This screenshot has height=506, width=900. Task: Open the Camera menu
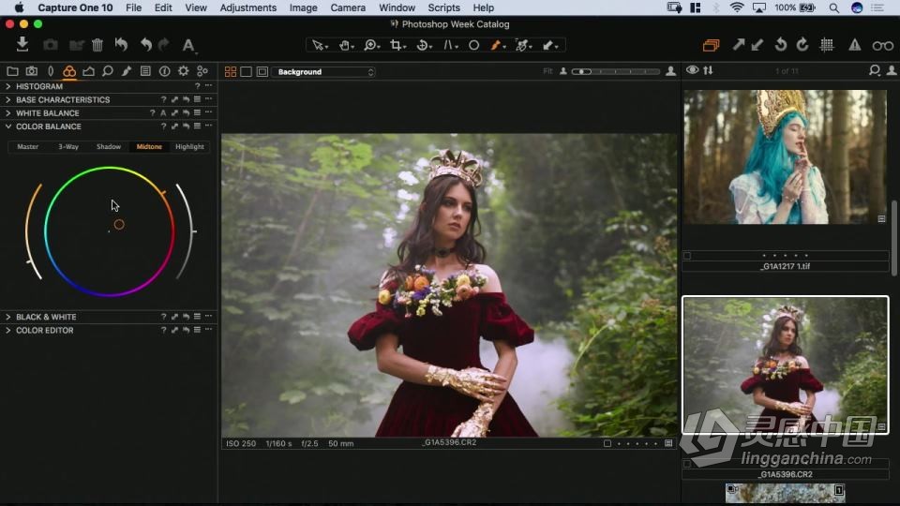pos(348,8)
